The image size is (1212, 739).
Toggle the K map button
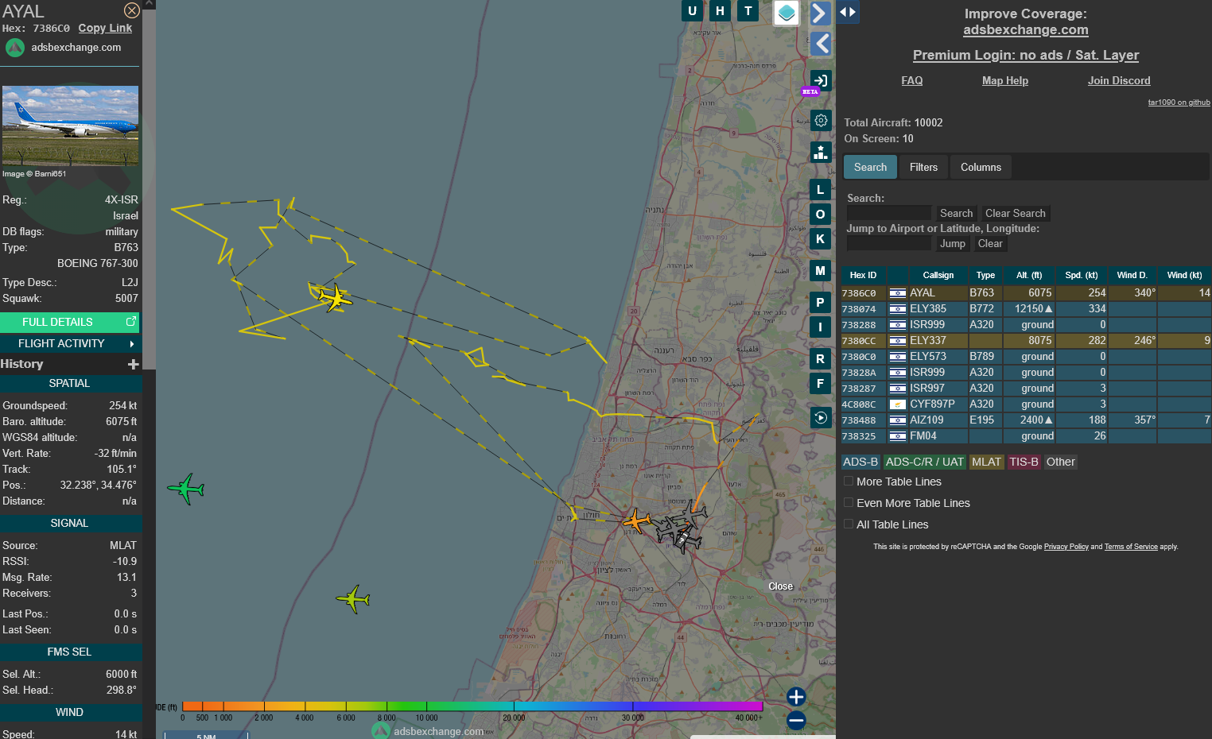(821, 239)
